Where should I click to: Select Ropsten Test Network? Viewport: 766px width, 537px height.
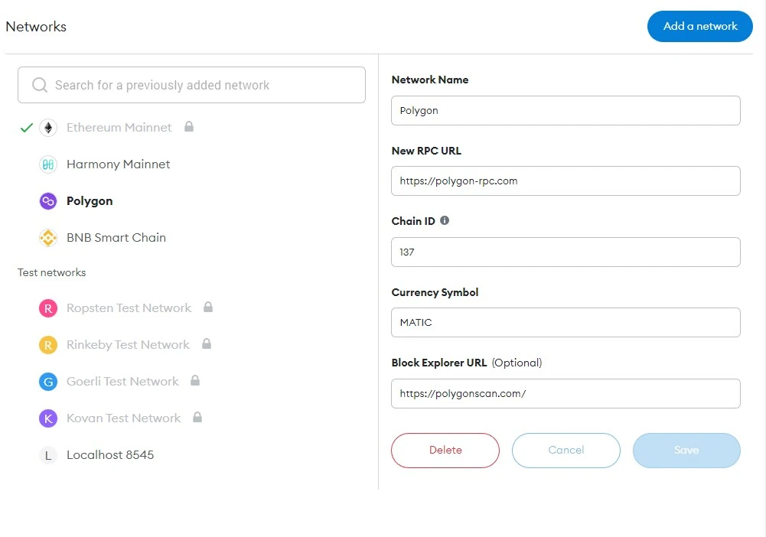pos(129,308)
